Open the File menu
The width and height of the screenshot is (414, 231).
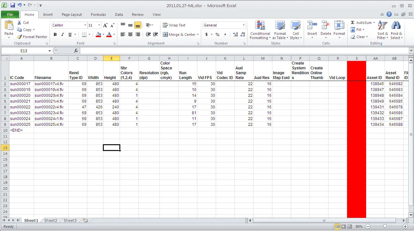[x=10, y=15]
